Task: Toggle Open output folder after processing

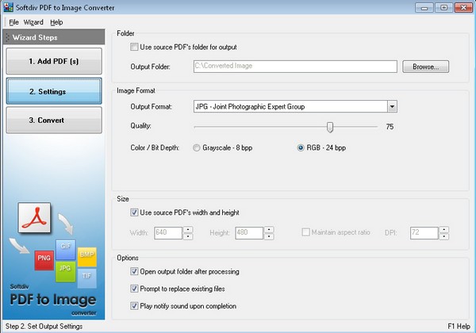Action: point(134,271)
